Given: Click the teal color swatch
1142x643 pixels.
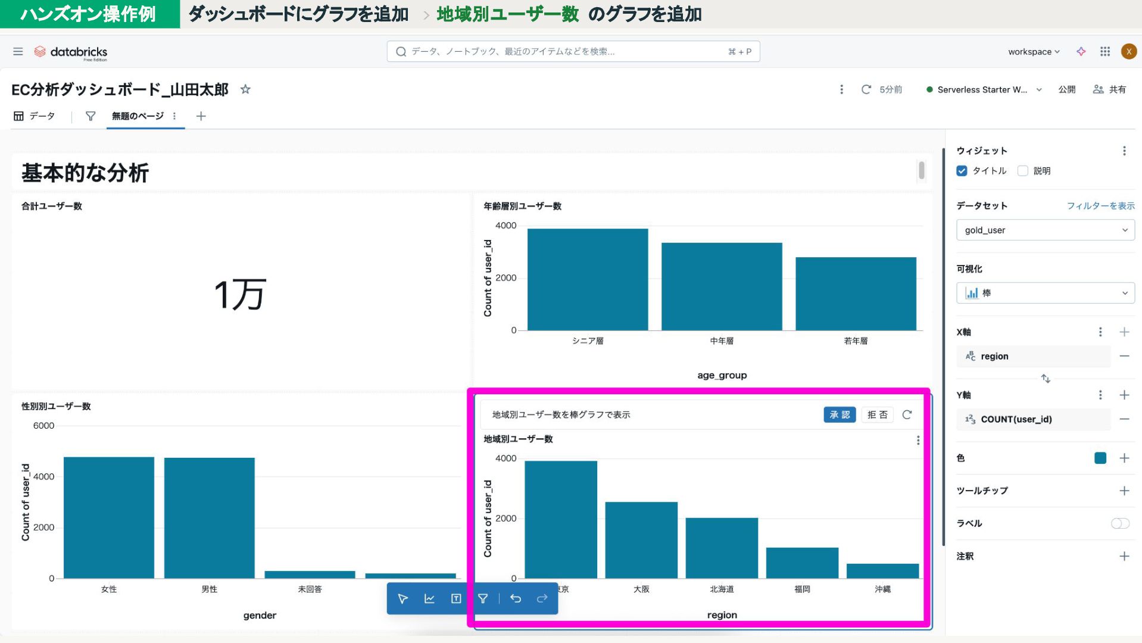Looking at the screenshot, I should pyautogui.click(x=1100, y=458).
